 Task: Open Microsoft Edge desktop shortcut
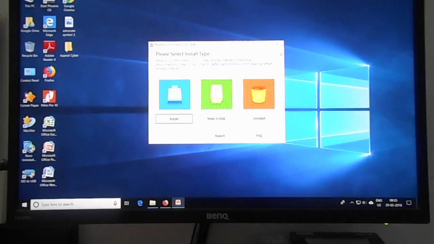click(49, 26)
